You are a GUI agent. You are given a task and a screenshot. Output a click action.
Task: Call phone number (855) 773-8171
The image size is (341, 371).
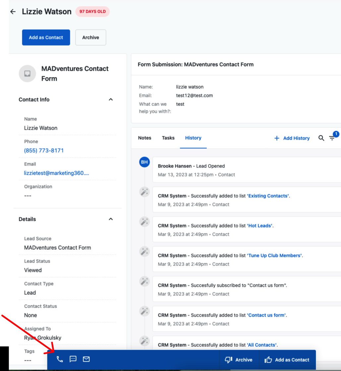coord(44,151)
